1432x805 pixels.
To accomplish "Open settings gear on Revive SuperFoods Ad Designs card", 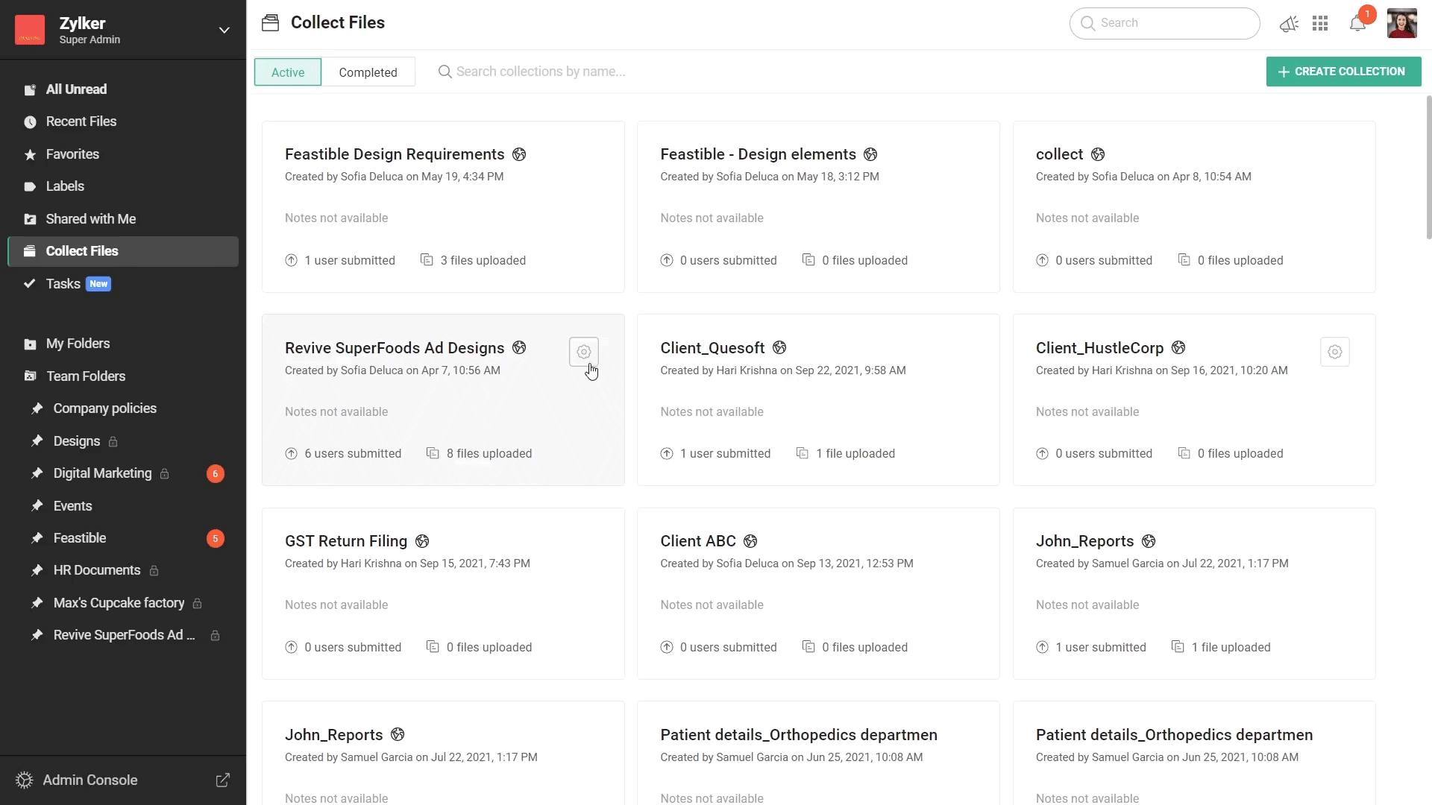I will point(583,352).
